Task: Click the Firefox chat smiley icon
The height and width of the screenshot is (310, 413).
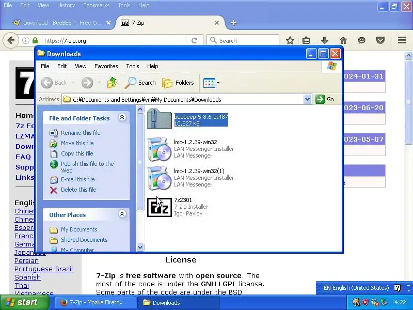Action: (362, 40)
